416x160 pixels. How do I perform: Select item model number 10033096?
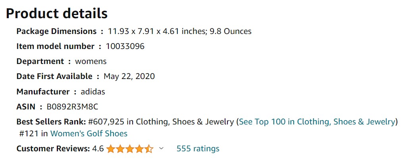tap(125, 47)
